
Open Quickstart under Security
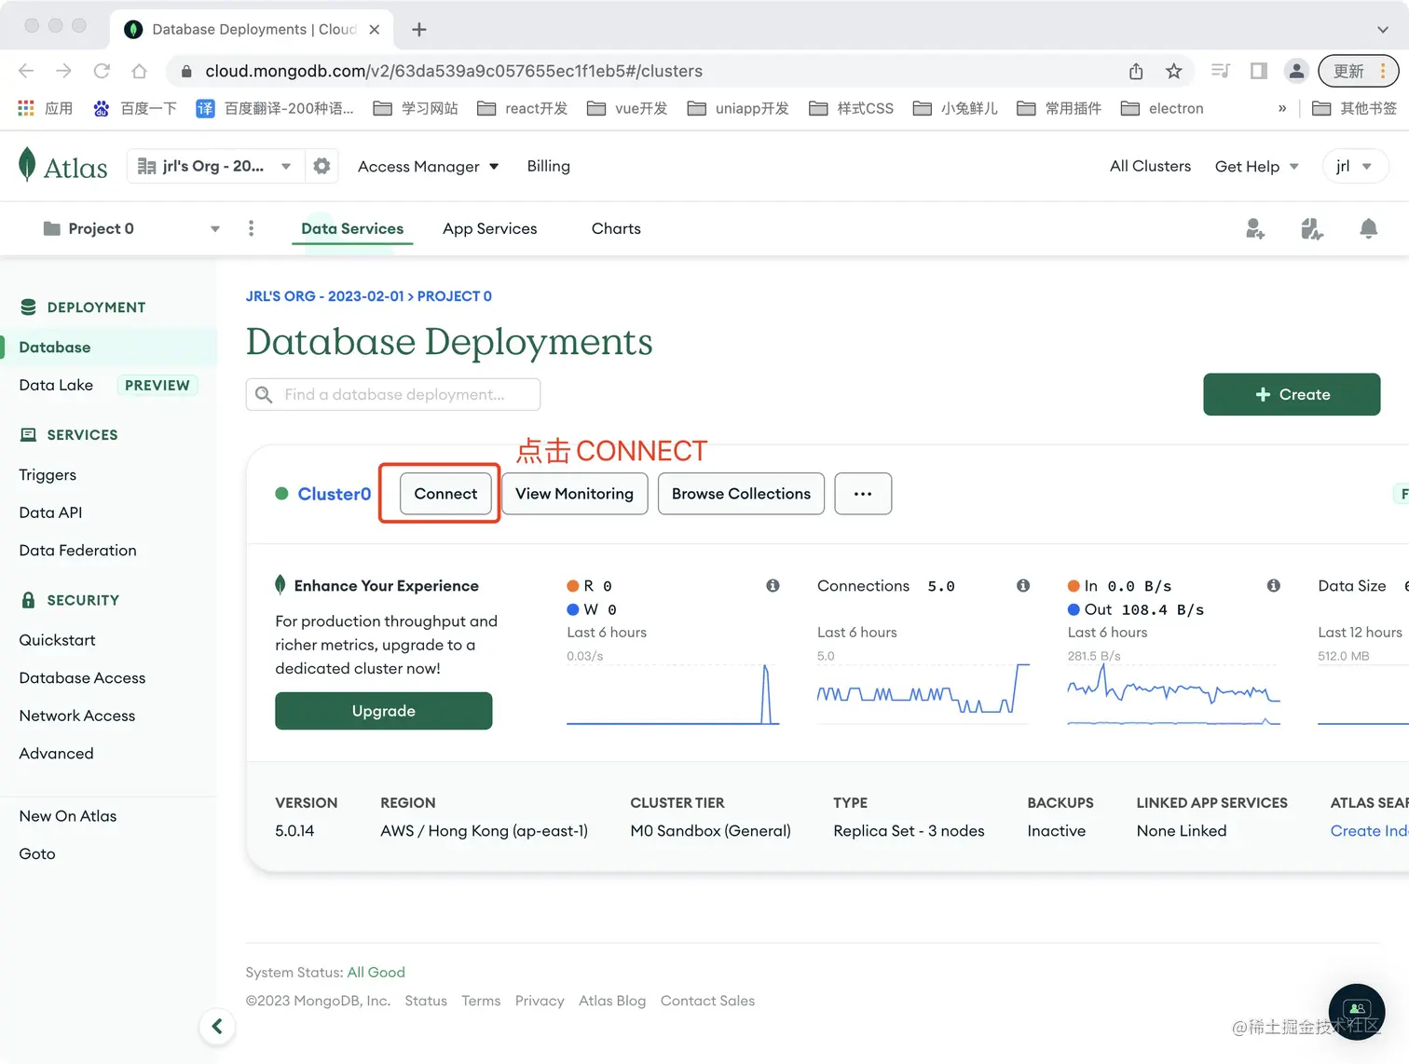[57, 640]
